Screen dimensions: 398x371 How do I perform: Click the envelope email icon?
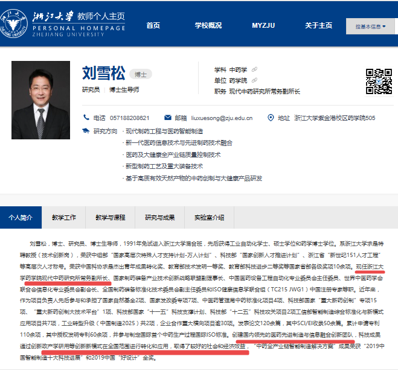tap(167, 118)
